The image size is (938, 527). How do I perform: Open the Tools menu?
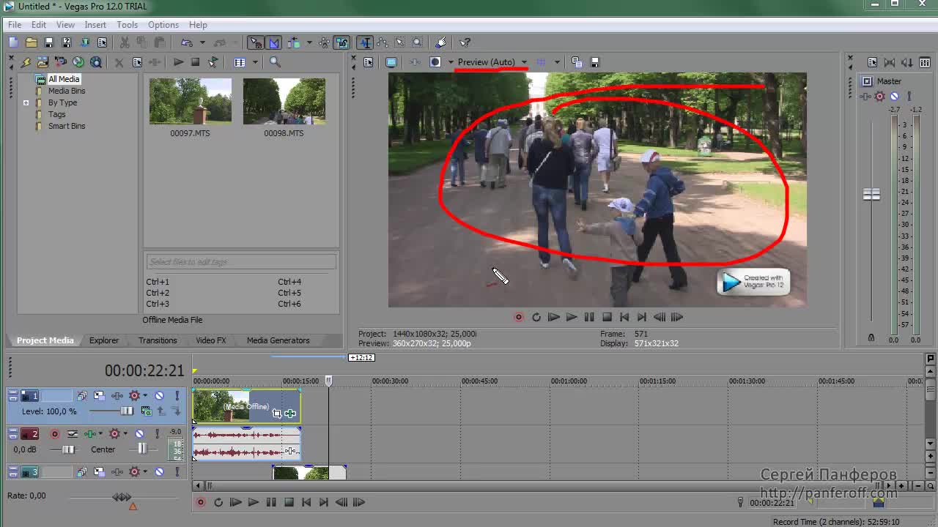point(127,25)
